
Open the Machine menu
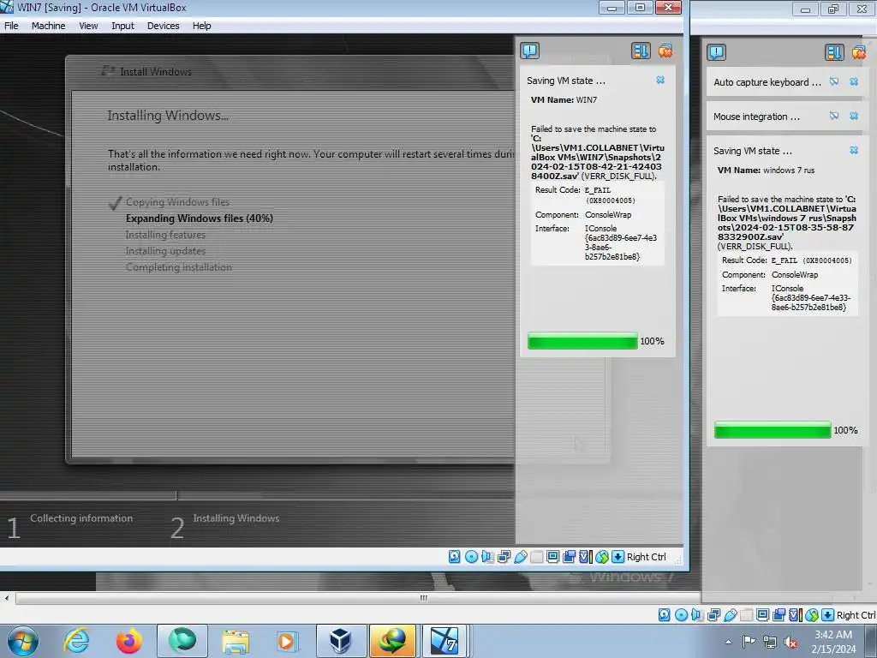pos(48,26)
